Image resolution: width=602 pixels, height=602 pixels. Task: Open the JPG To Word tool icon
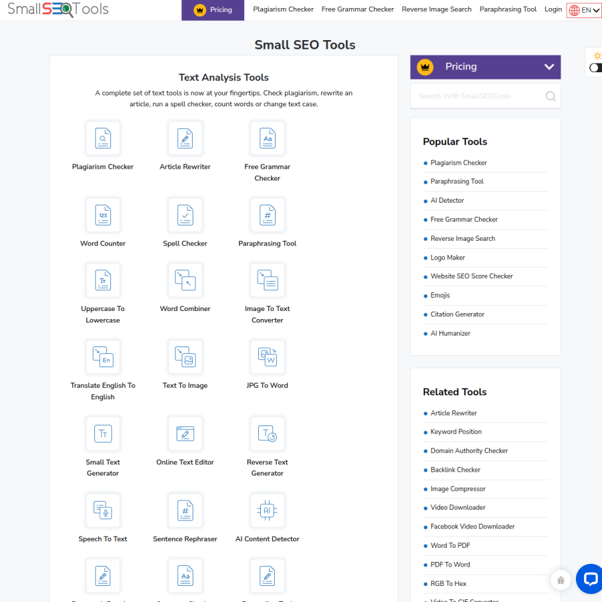tap(267, 357)
